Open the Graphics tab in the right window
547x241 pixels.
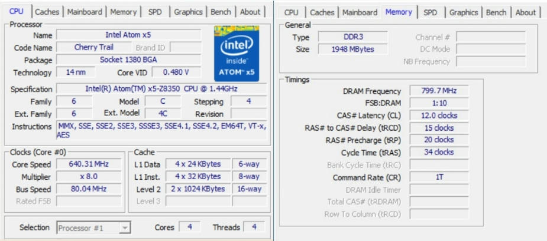(464, 12)
